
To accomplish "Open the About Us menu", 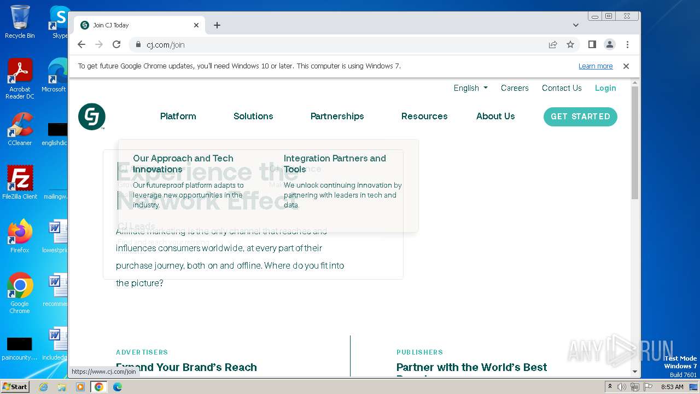I will (x=495, y=116).
